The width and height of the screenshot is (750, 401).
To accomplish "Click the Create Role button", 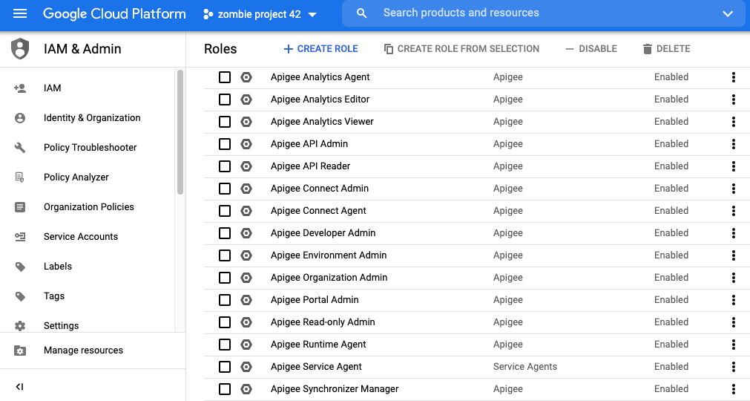I will [x=320, y=49].
